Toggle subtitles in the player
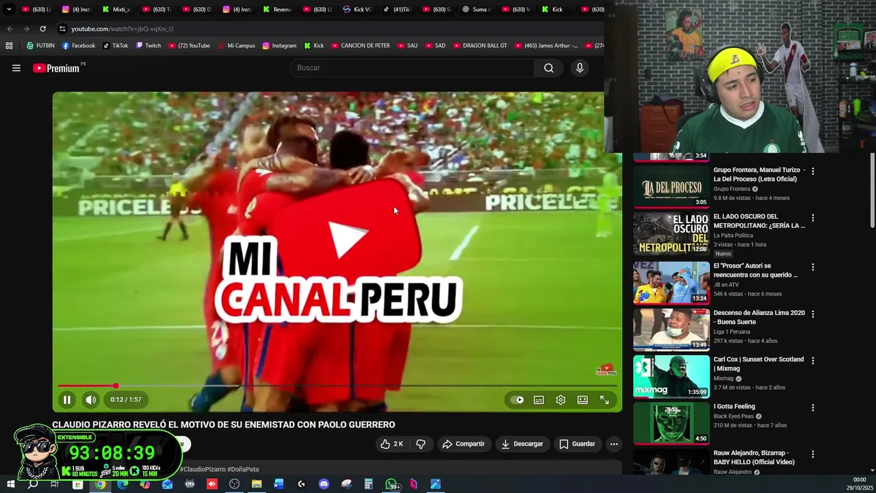This screenshot has width=876, height=493. pos(539,400)
